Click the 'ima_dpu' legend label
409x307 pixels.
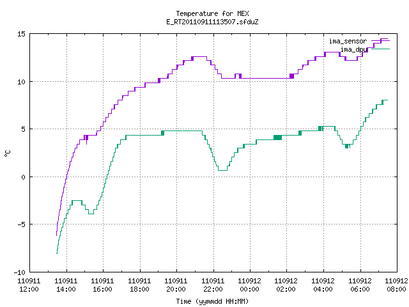tap(353, 49)
